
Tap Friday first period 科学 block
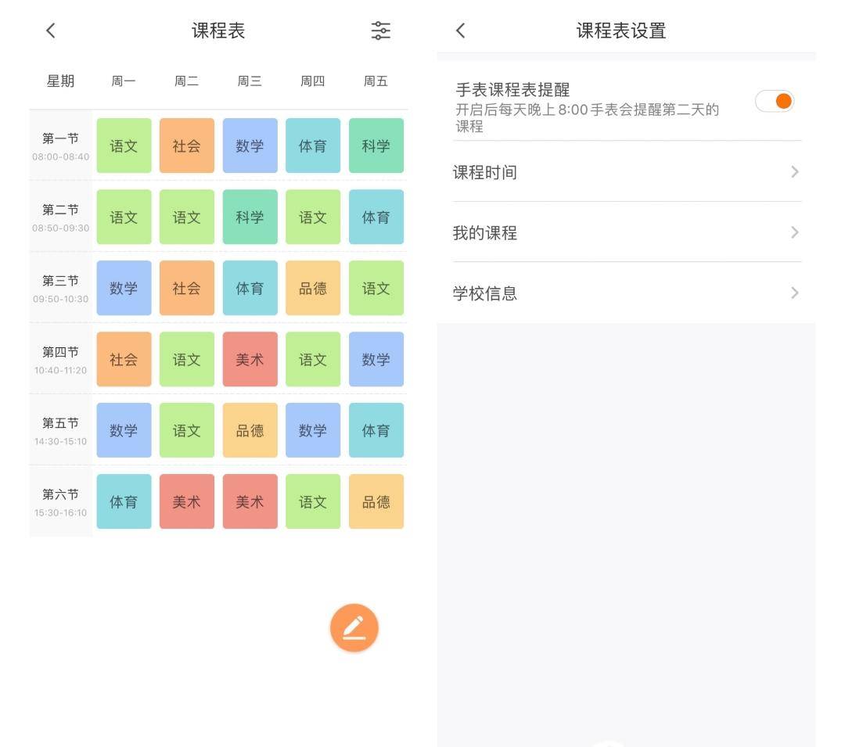tap(376, 145)
